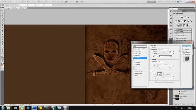This screenshot has width=196, height=110.
Task: Open the glow gradient picker dropdown
Action: point(171,56)
